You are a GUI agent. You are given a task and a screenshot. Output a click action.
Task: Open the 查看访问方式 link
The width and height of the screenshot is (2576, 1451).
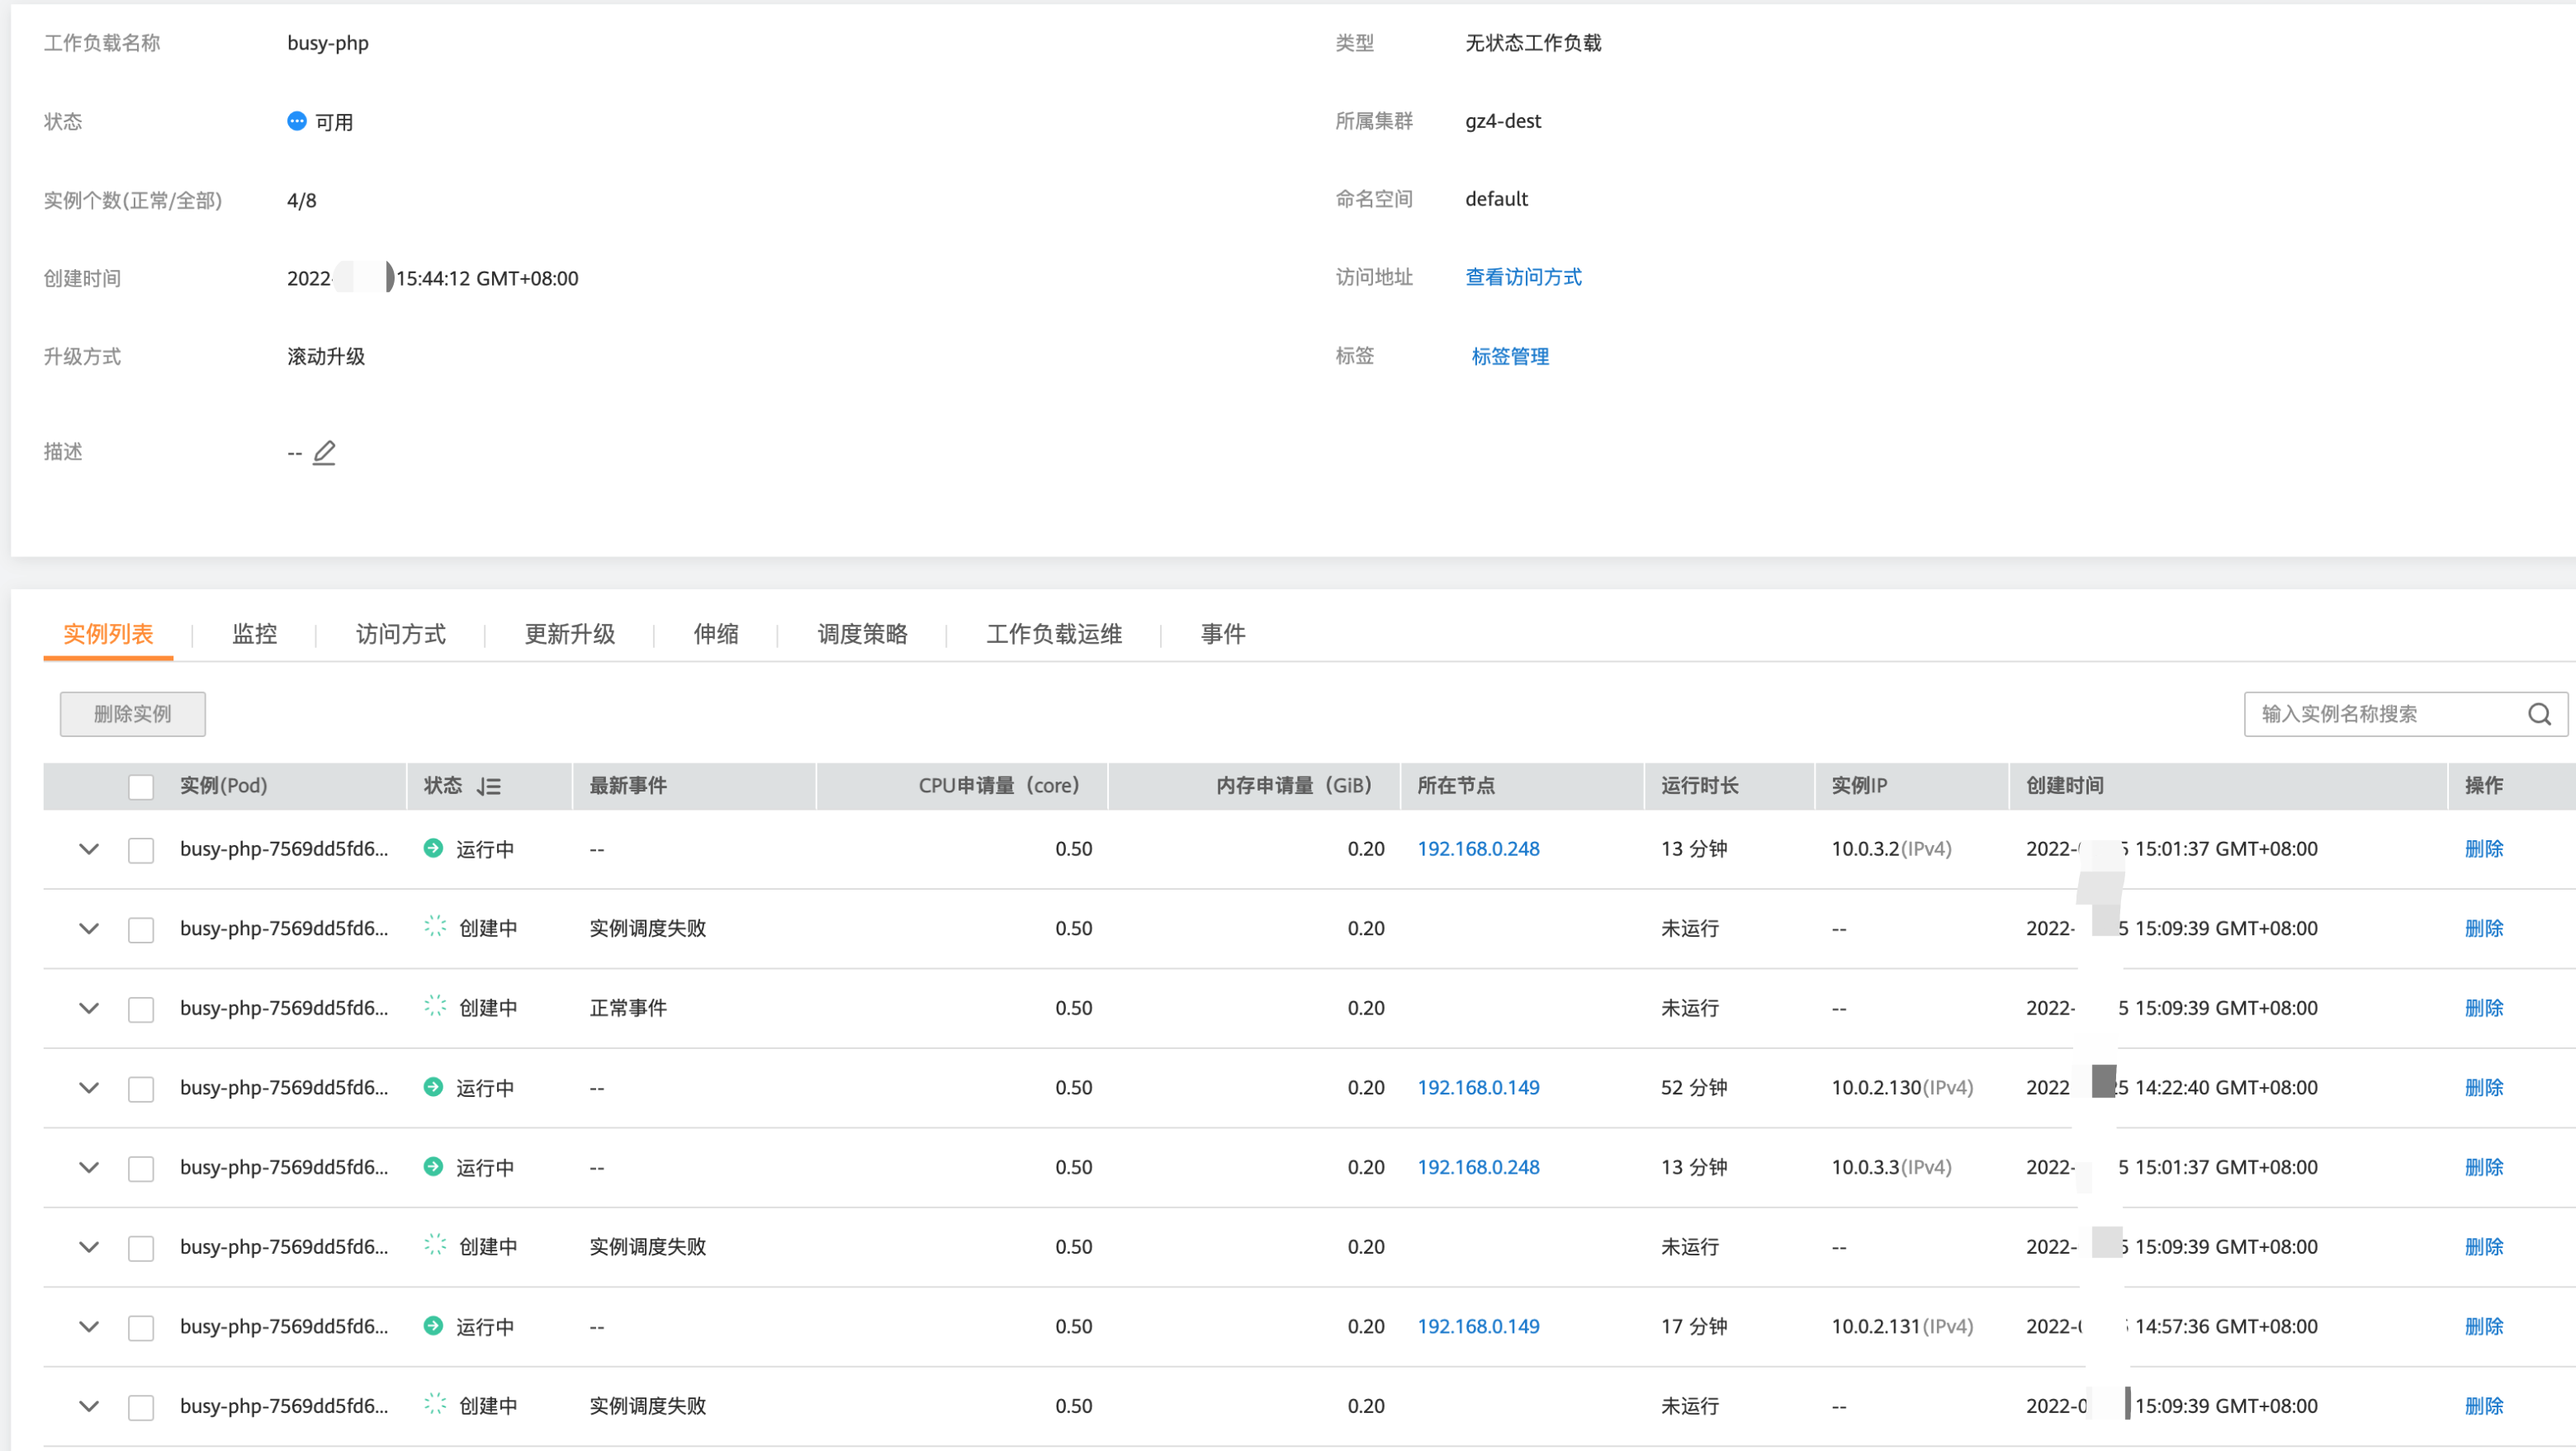tap(1523, 277)
